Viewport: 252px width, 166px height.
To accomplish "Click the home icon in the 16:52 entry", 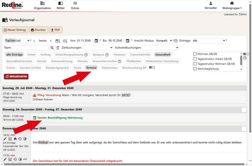I will click(x=15, y=139).
